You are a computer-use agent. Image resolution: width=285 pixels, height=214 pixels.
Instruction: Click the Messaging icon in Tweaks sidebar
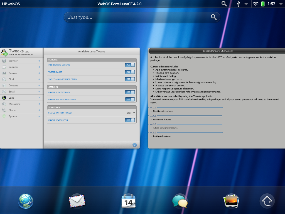pyautogui.click(x=4, y=104)
